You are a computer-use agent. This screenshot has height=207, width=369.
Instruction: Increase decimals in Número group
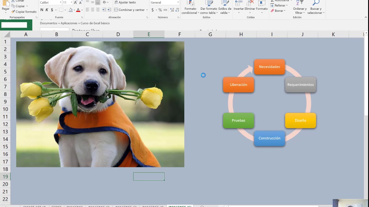pos(172,10)
